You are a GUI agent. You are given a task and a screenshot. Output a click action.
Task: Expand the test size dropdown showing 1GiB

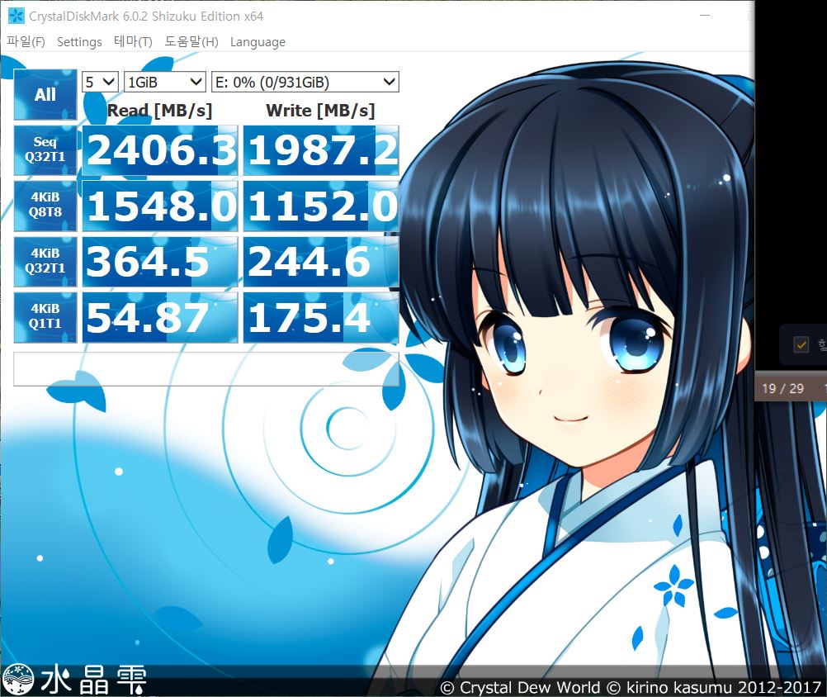(x=164, y=83)
